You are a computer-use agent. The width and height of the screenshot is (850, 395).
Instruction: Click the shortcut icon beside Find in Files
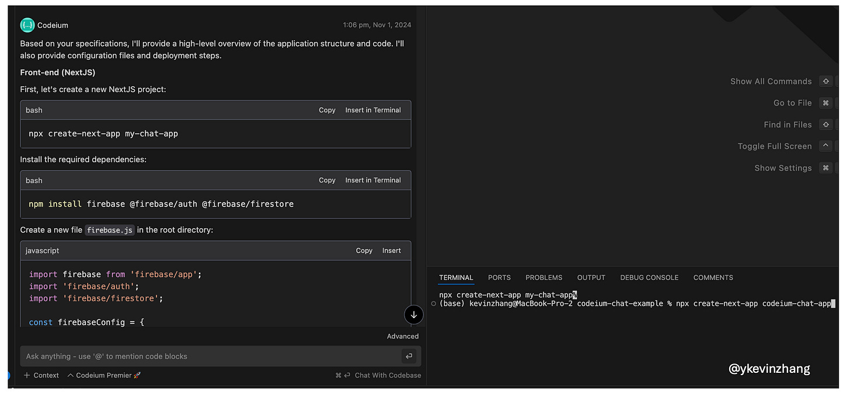pos(825,124)
